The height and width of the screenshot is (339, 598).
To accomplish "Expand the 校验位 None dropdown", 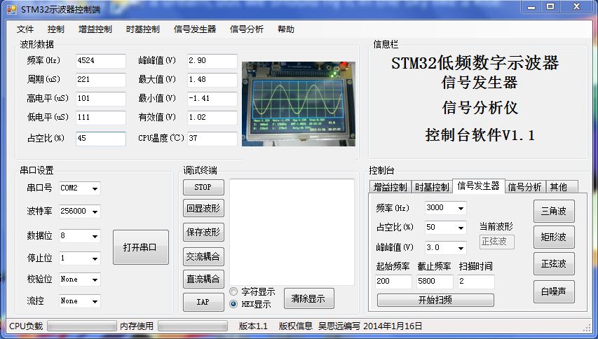I will pyautogui.click(x=95, y=279).
